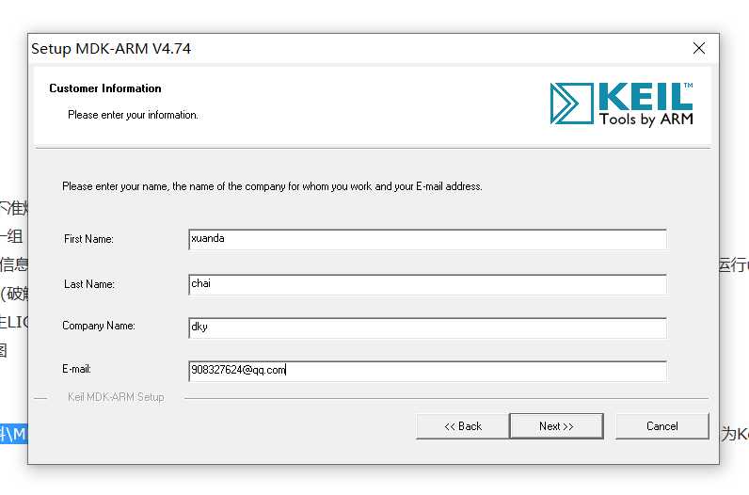Click the Company Name label
The height and width of the screenshot is (495, 749).
point(99,326)
